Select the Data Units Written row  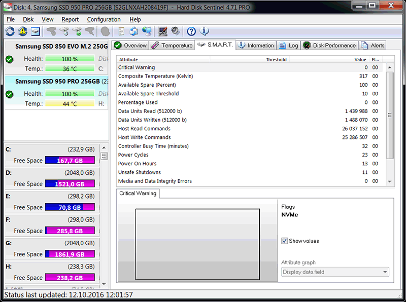pos(250,120)
